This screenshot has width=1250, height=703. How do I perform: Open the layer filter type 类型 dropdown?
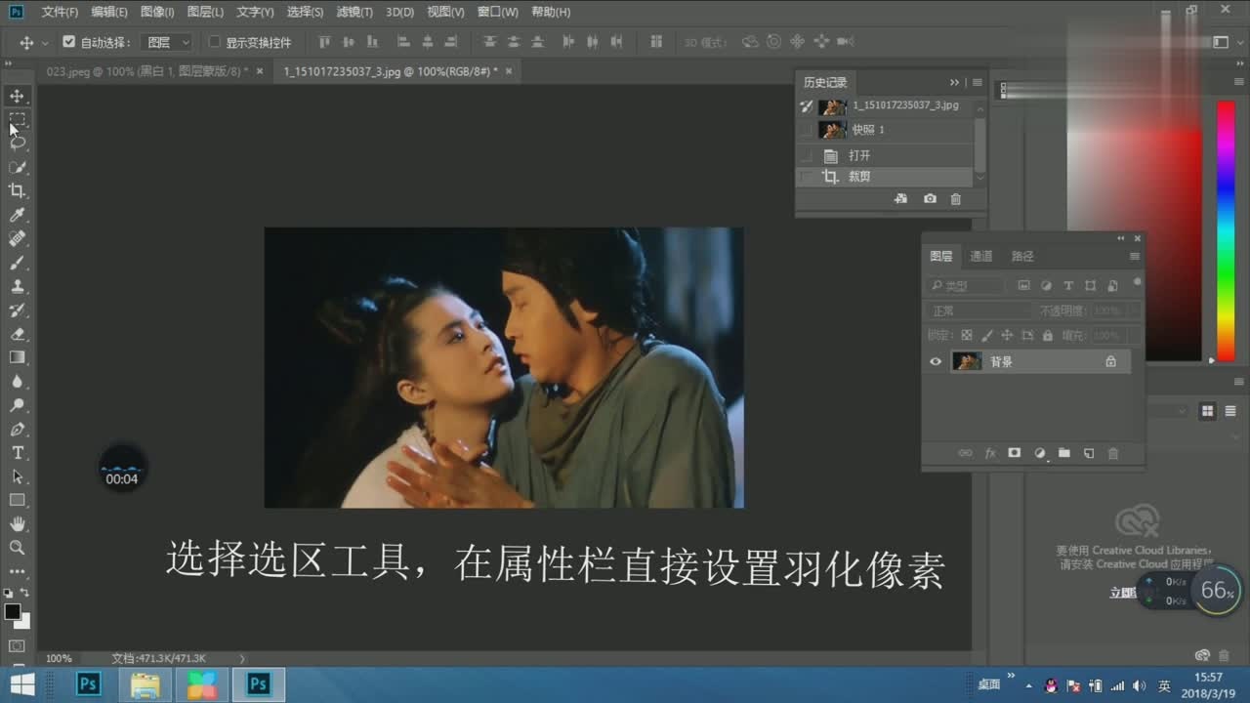point(965,285)
